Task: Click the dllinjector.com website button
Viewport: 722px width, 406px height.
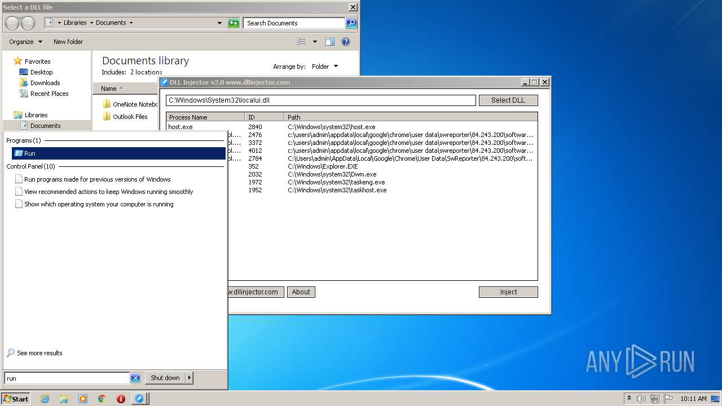Action: (256, 292)
